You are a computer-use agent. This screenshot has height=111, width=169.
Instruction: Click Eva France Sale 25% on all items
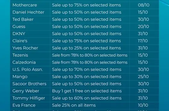click(74, 105)
